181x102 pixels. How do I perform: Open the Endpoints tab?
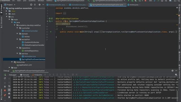pos(37,75)
